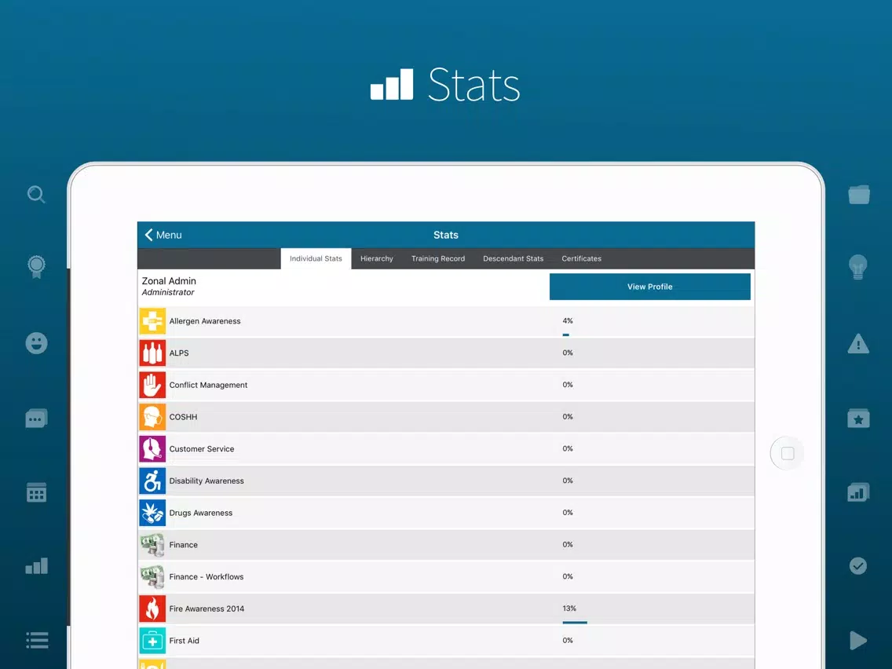Click the warning triangle icon
This screenshot has width=892, height=669.
click(858, 344)
